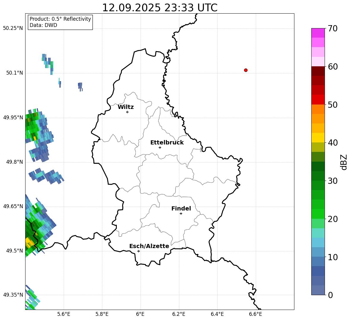Click the 49.5°N latitude label
The image size is (351, 320).
pos(15,250)
